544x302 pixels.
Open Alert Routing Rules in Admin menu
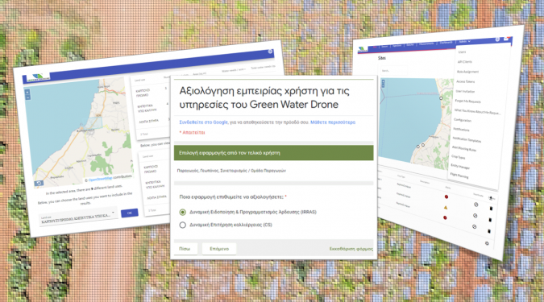coord(464,148)
